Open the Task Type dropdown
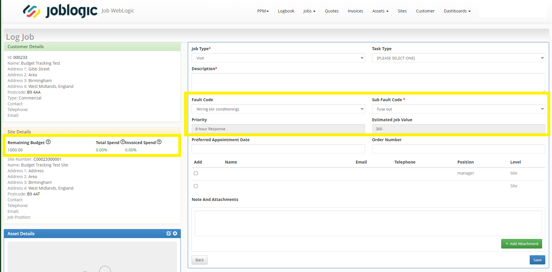Image resolution: width=552 pixels, height=272 pixels. click(x=458, y=58)
